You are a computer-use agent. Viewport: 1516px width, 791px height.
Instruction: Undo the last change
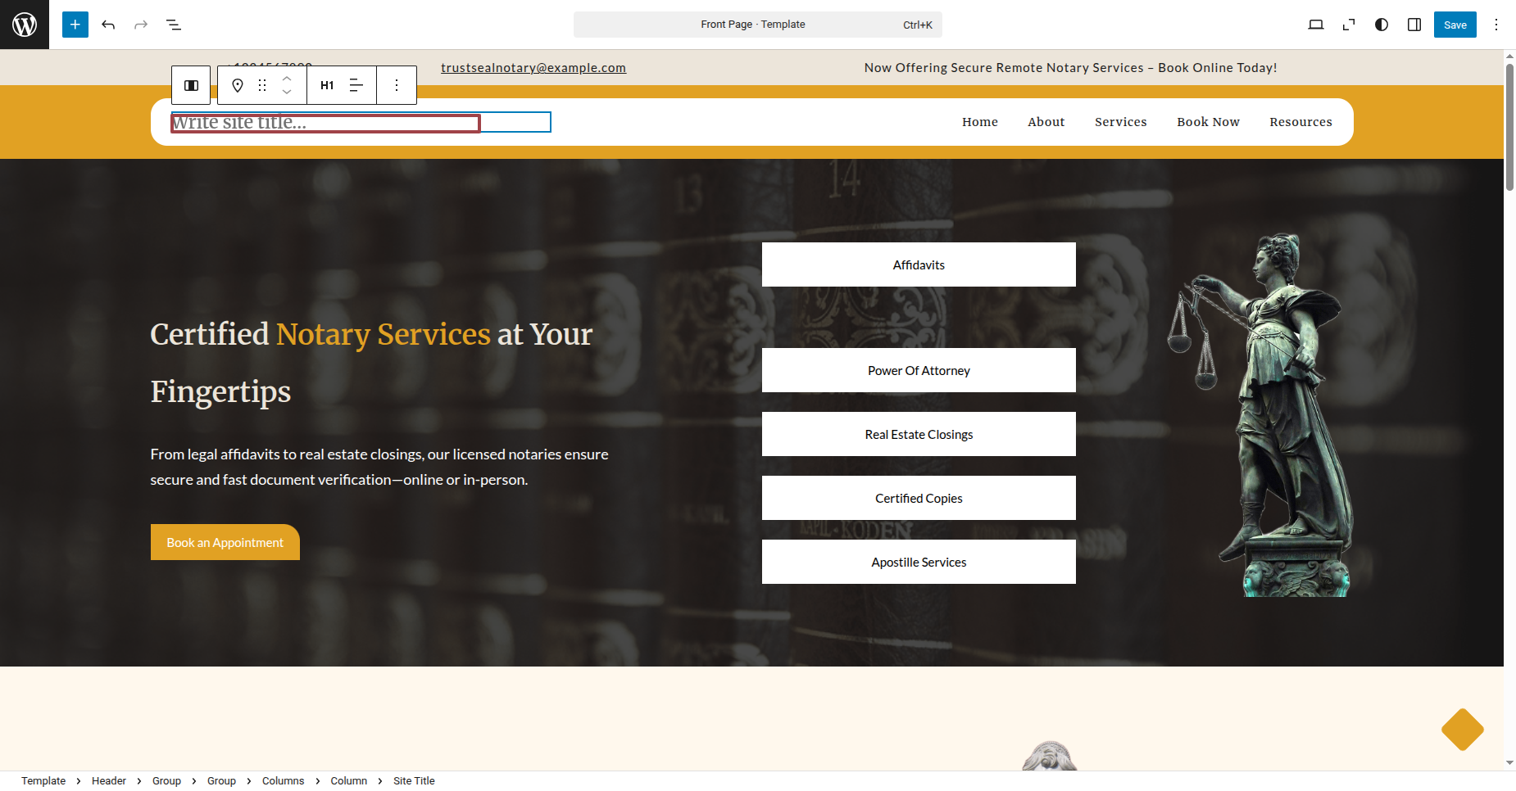pos(108,25)
